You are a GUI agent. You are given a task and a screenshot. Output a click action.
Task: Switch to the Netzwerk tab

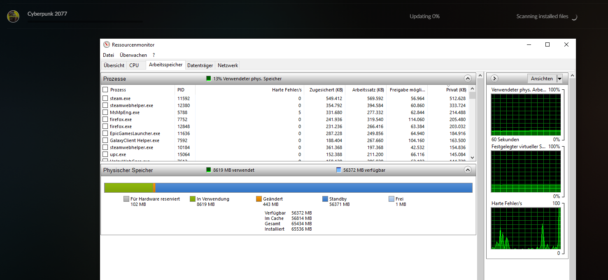tap(228, 65)
